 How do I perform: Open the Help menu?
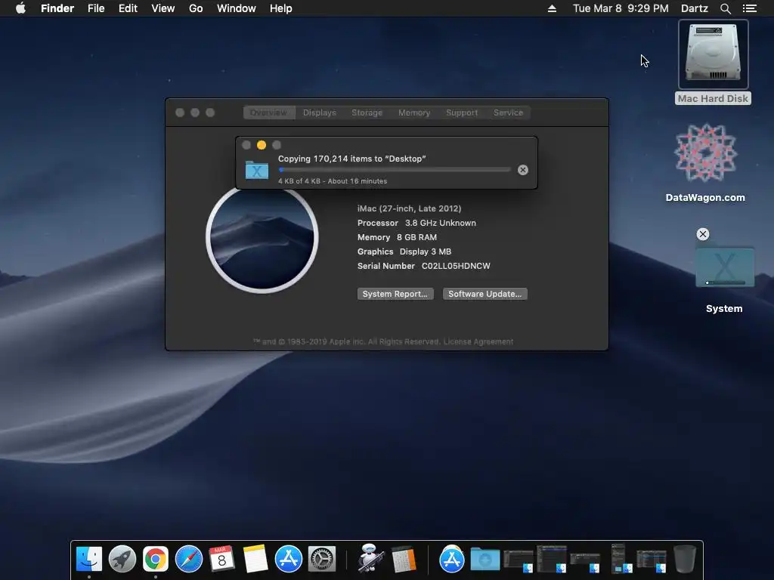pyautogui.click(x=281, y=8)
